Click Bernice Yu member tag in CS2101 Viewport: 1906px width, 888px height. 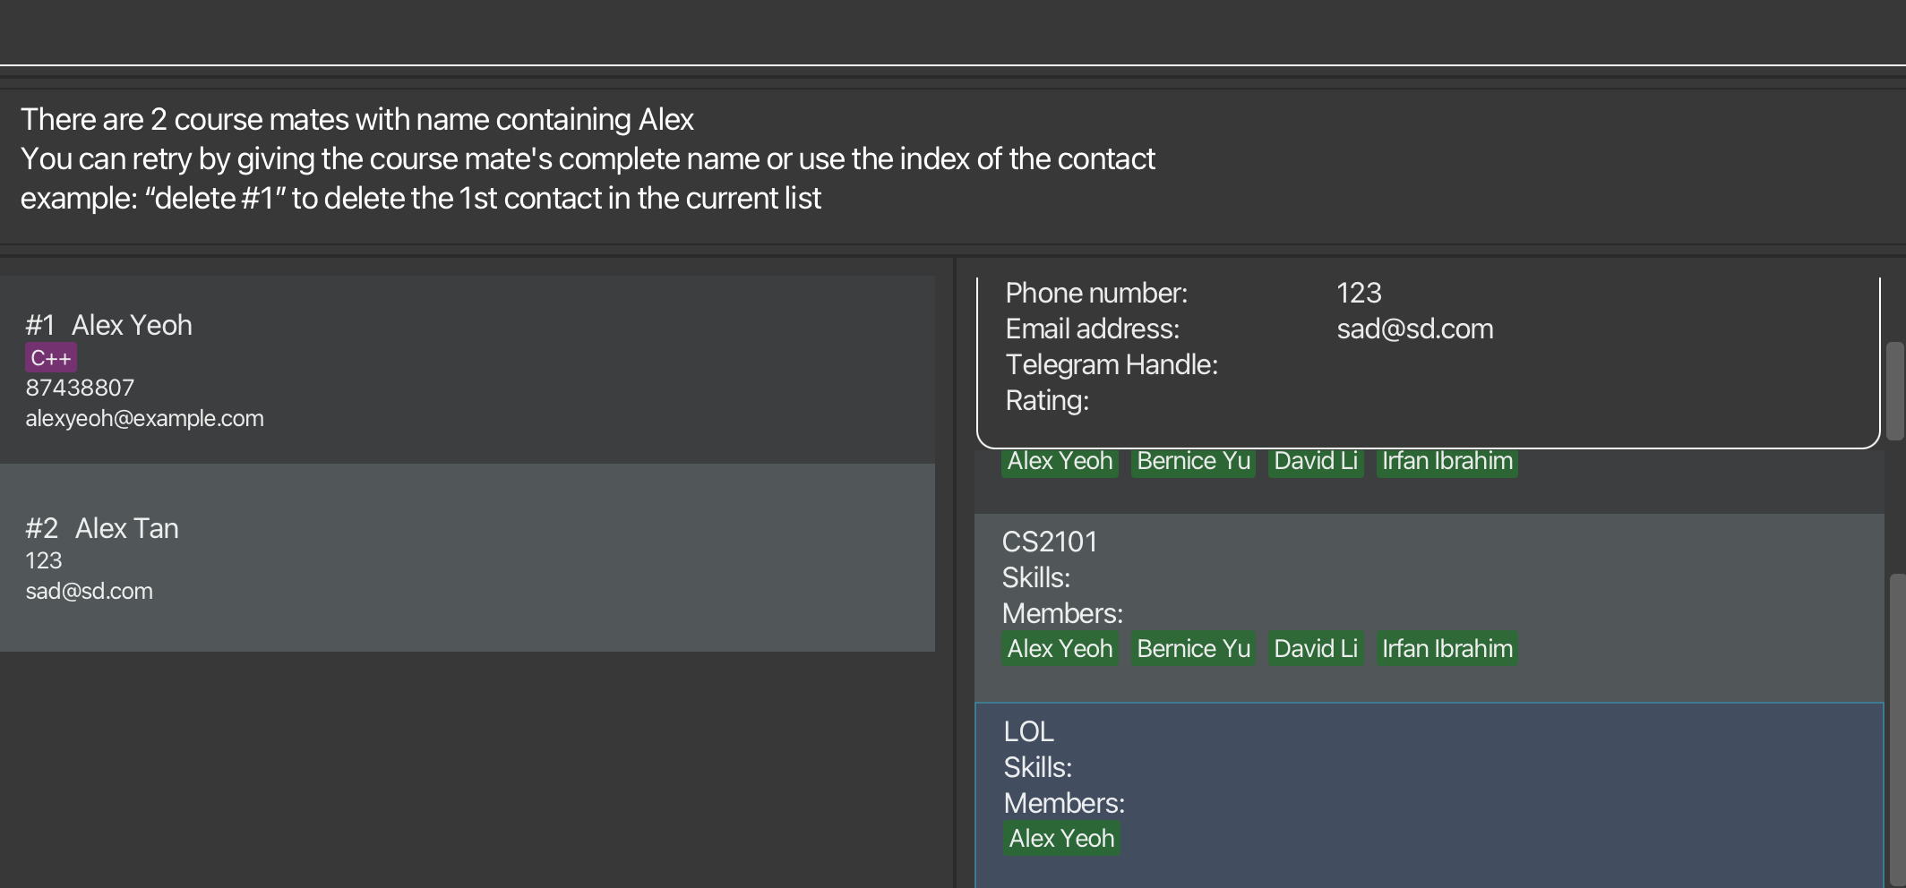1193,649
